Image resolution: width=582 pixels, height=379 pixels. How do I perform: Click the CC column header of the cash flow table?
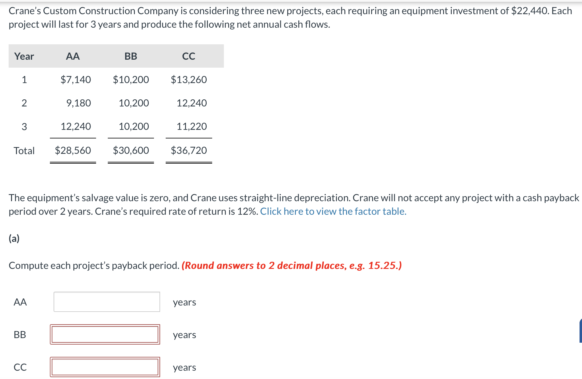tap(188, 56)
